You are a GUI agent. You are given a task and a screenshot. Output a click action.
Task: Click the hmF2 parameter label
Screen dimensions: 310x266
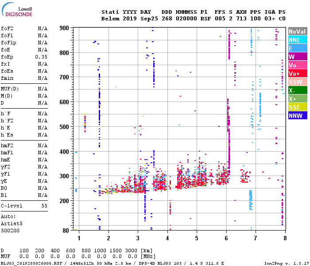7,146
